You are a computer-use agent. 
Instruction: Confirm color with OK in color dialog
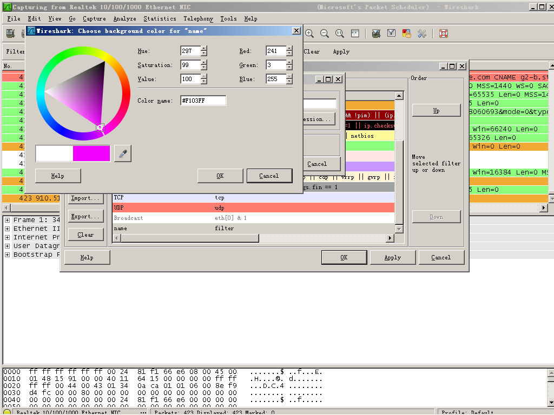[220, 176]
